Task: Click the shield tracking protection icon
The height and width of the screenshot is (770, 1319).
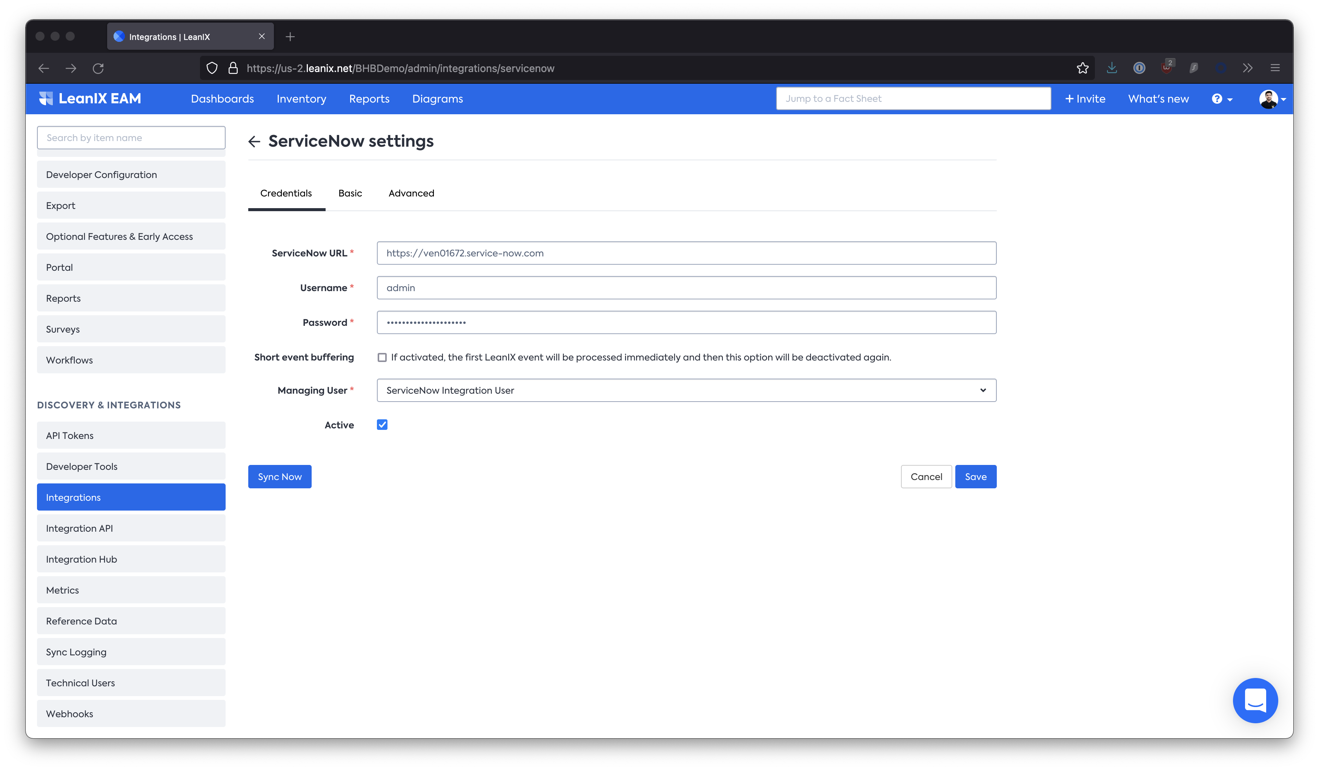Action: click(x=212, y=69)
